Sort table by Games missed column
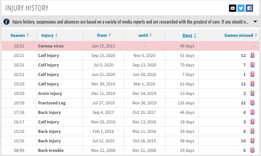The height and width of the screenshot is (156, 261). coord(240,35)
